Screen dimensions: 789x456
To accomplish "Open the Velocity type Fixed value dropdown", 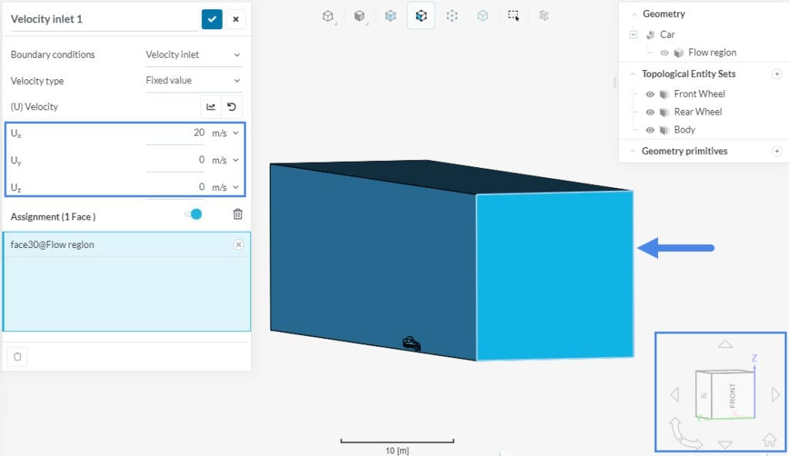I will click(193, 80).
